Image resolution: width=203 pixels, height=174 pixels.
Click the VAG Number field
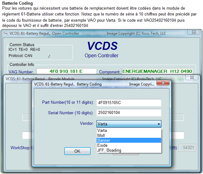tap(68, 72)
